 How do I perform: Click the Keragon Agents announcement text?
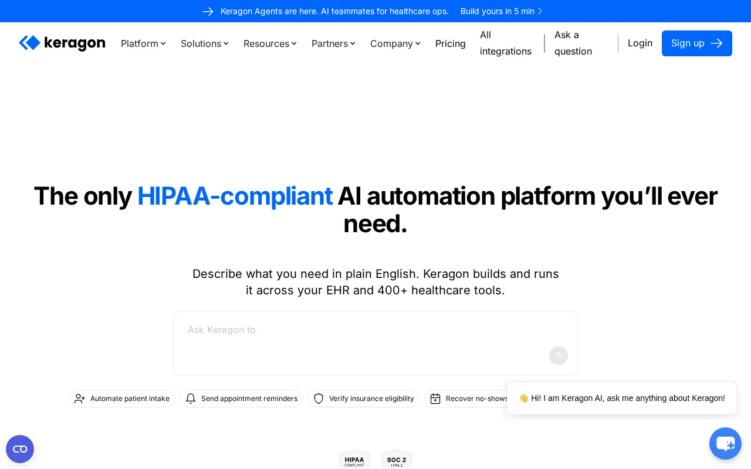334,11
